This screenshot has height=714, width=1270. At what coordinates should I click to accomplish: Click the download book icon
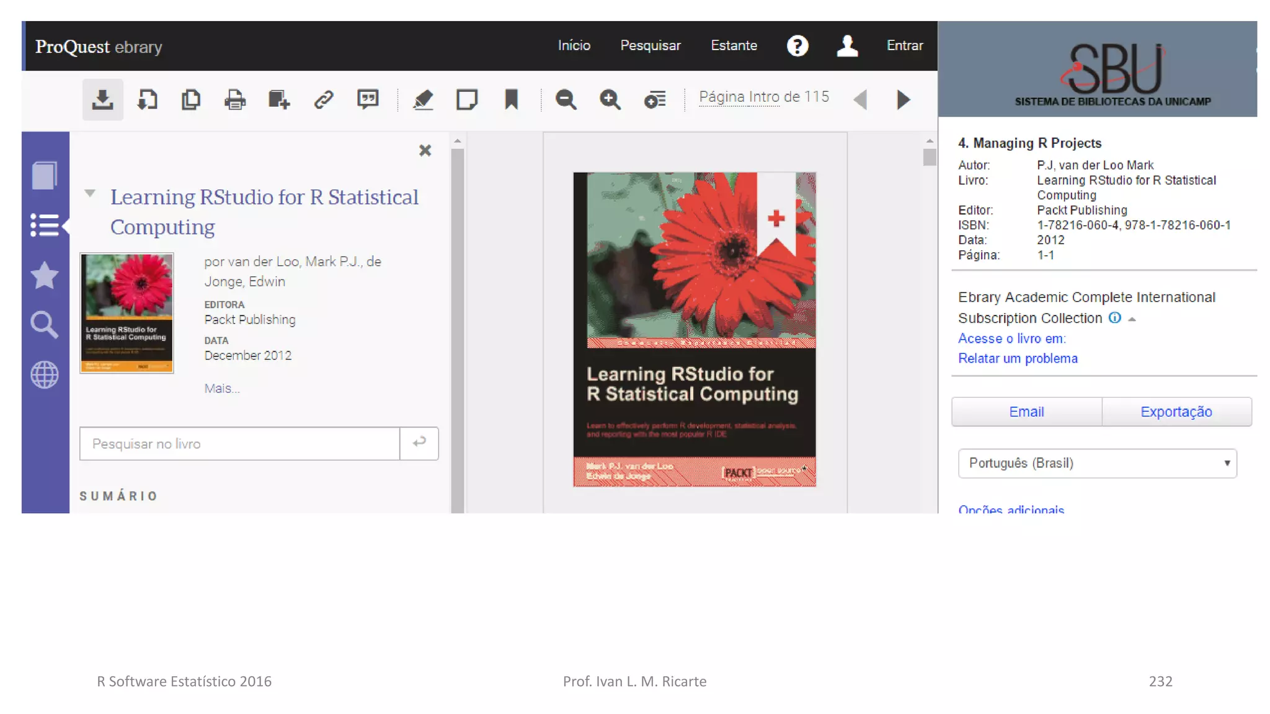(102, 99)
